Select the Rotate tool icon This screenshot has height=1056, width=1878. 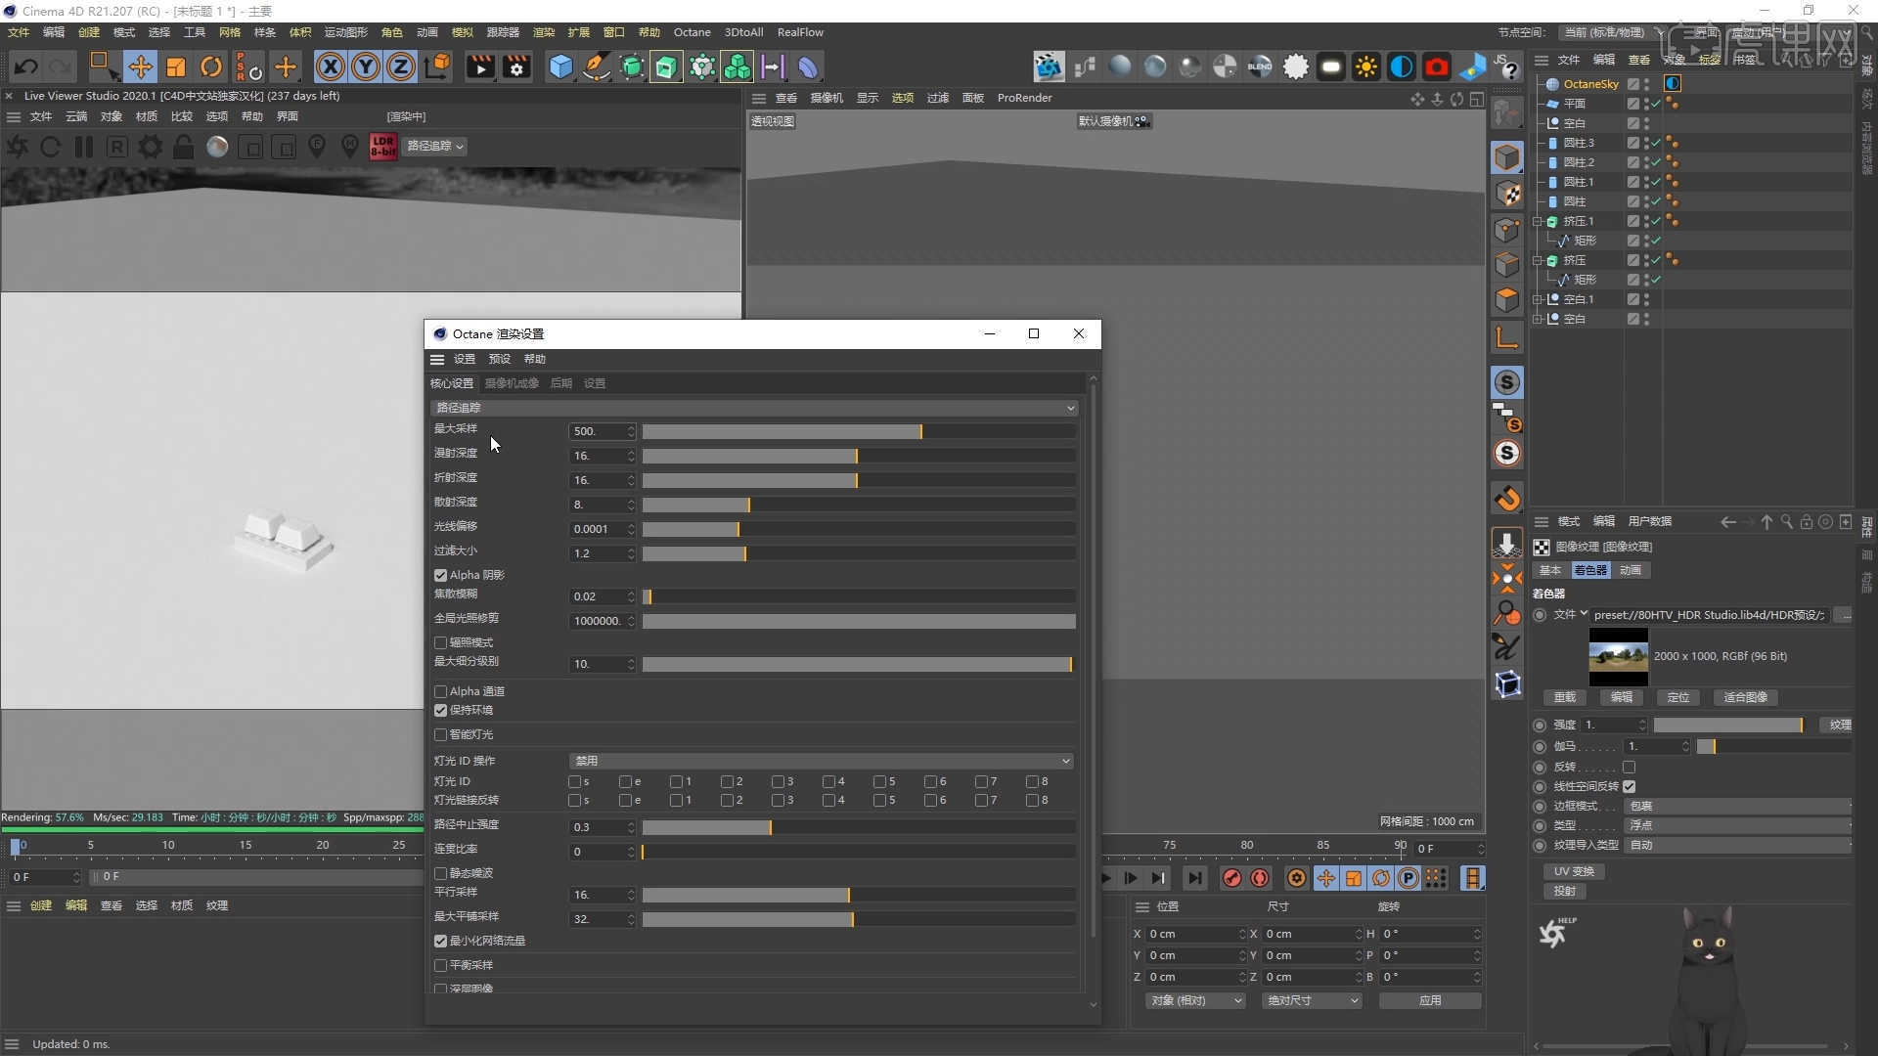(x=211, y=66)
